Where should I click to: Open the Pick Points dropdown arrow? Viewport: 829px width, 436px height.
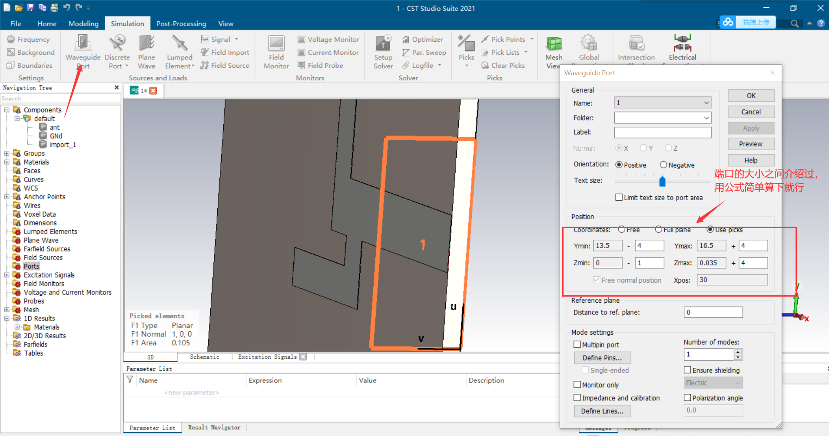pos(532,39)
